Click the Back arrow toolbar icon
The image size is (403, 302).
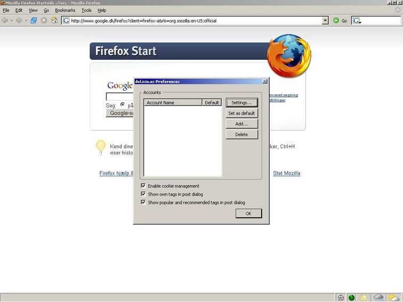pos(5,20)
